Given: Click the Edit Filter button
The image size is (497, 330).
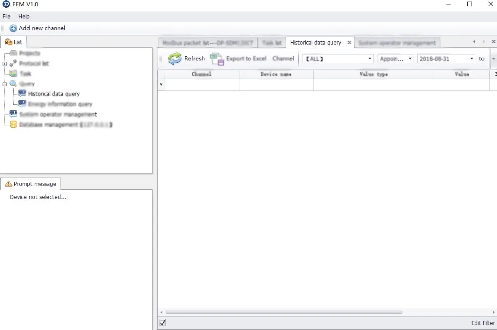Looking at the screenshot, I should 483,323.
